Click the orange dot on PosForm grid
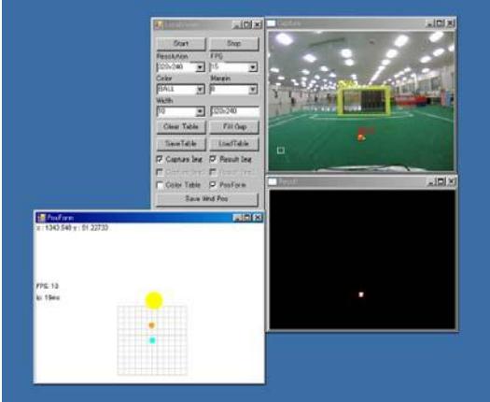This screenshot has width=490, height=402. [x=152, y=325]
